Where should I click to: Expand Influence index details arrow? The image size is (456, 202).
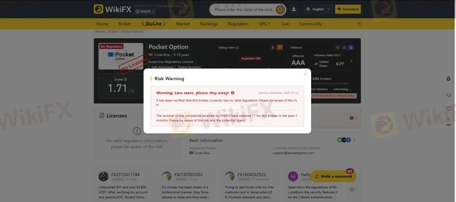pos(351,61)
